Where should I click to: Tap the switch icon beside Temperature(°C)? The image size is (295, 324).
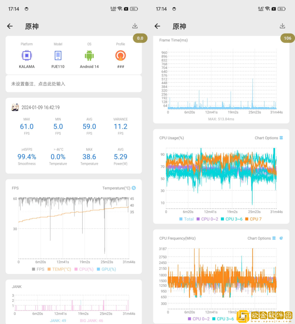[134, 188]
